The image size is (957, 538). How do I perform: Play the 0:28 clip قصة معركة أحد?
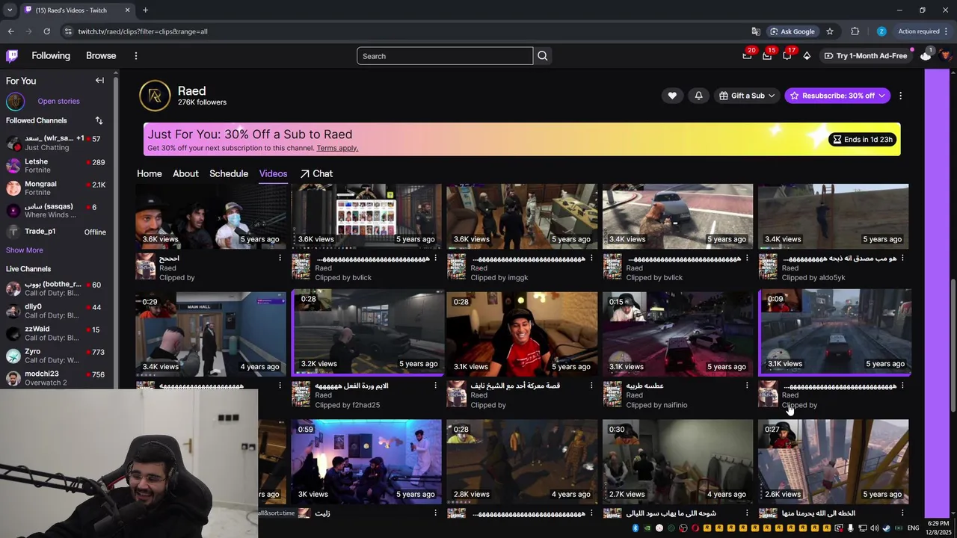(x=522, y=333)
